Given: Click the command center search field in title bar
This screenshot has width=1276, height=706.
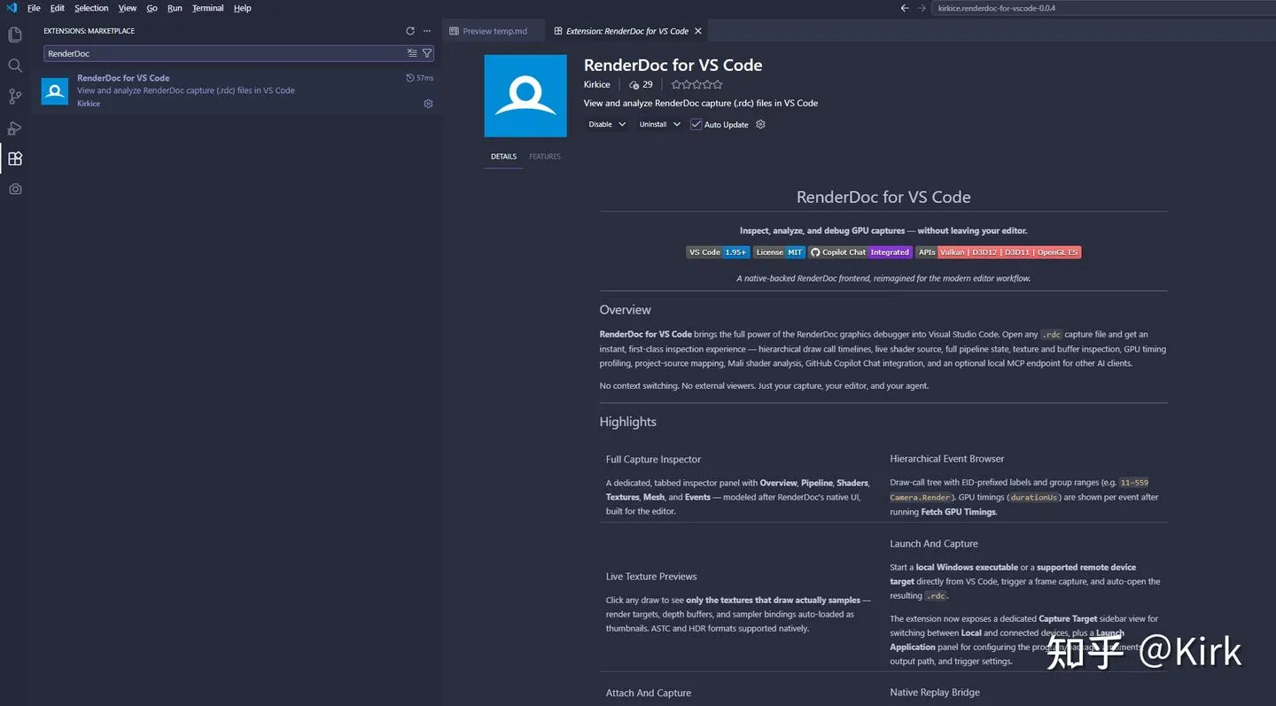Looking at the screenshot, I should (x=1103, y=8).
